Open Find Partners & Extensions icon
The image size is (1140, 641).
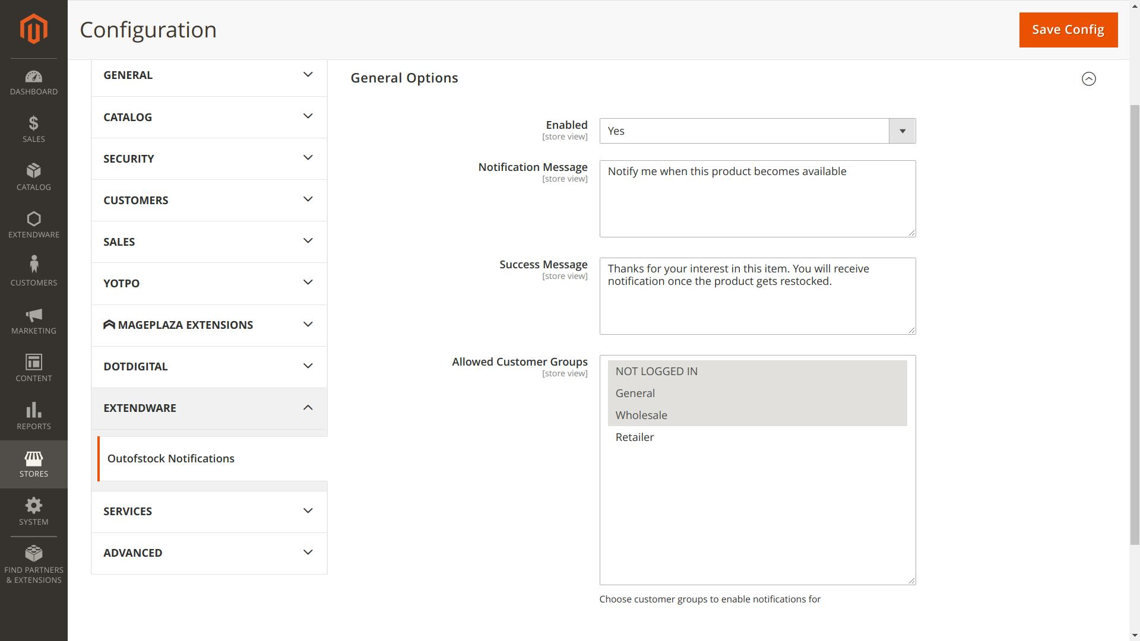pos(33,564)
